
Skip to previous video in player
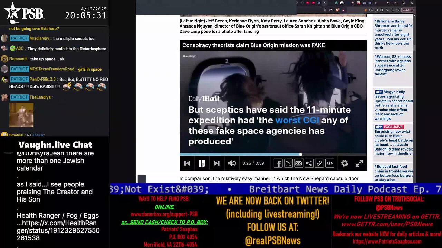pyautogui.click(x=187, y=163)
